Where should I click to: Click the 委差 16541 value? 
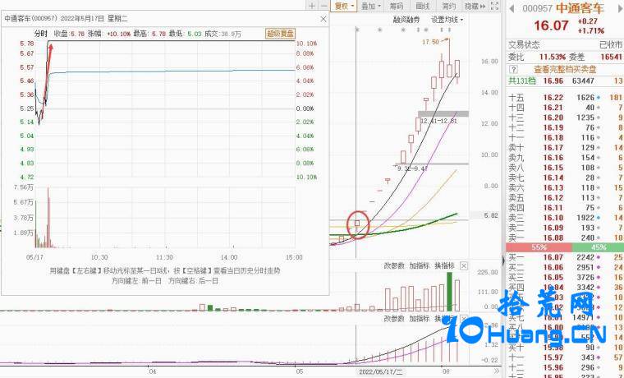click(x=611, y=57)
